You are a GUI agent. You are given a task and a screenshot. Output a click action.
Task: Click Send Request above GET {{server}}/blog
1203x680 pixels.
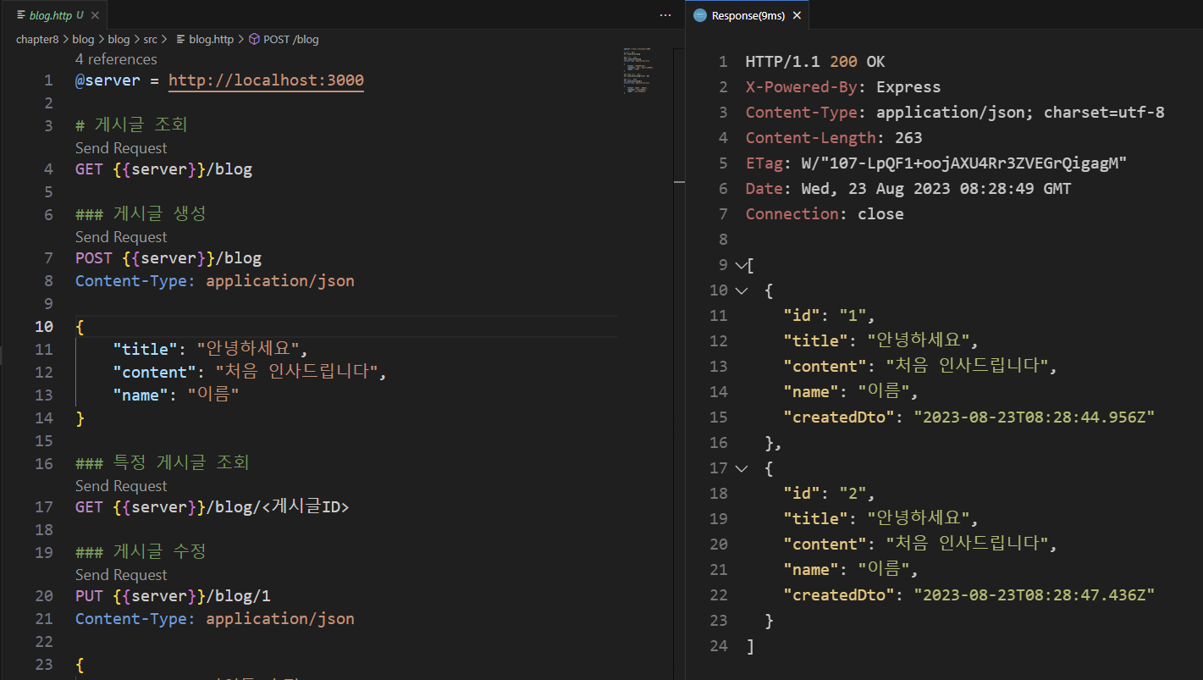[121, 148]
